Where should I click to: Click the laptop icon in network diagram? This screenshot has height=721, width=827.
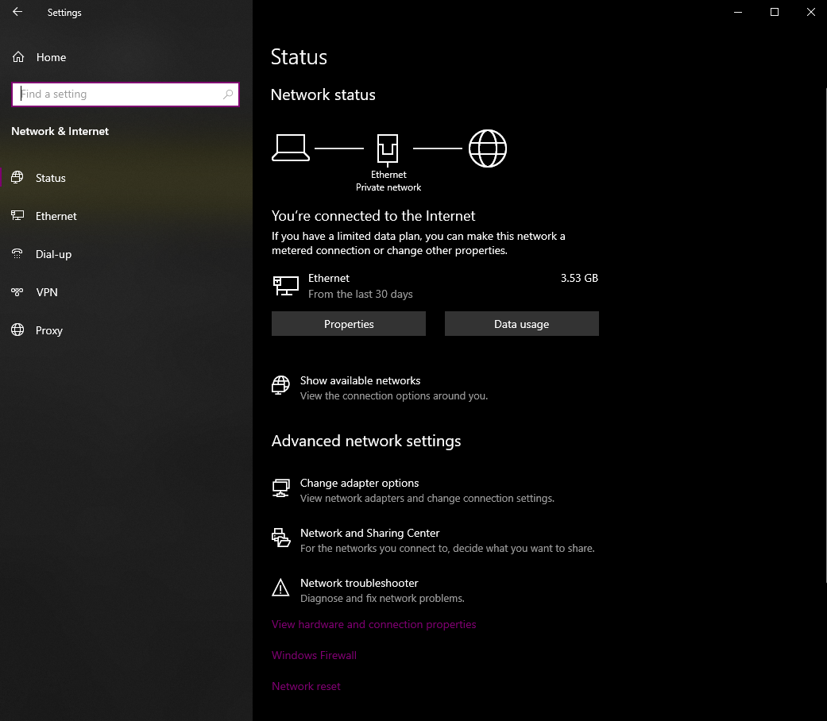tap(291, 148)
